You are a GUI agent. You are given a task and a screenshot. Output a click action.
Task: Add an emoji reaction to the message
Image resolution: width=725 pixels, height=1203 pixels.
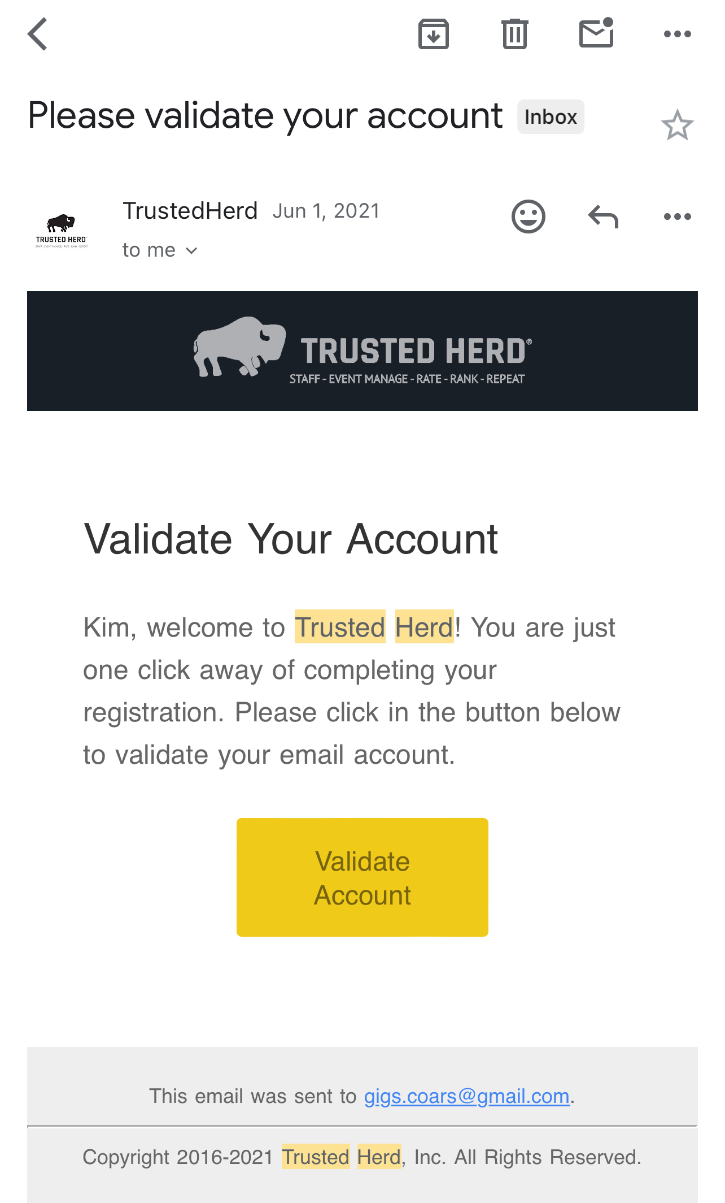tap(528, 217)
